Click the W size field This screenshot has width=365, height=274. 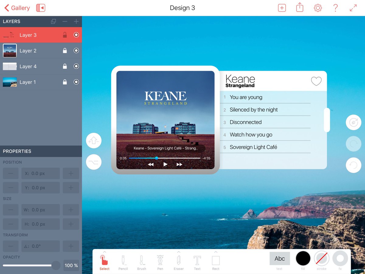pyautogui.click(x=40, y=210)
